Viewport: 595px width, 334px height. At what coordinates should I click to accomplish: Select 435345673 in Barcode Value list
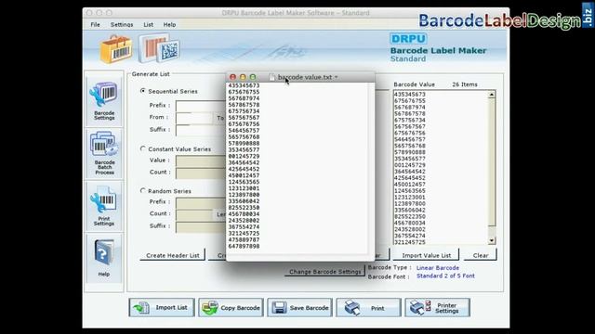click(409, 95)
